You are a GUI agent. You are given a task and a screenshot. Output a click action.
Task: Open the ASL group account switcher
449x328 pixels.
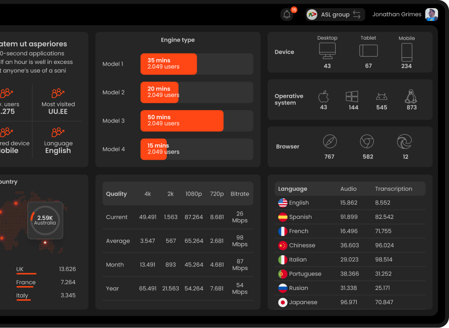(x=335, y=14)
